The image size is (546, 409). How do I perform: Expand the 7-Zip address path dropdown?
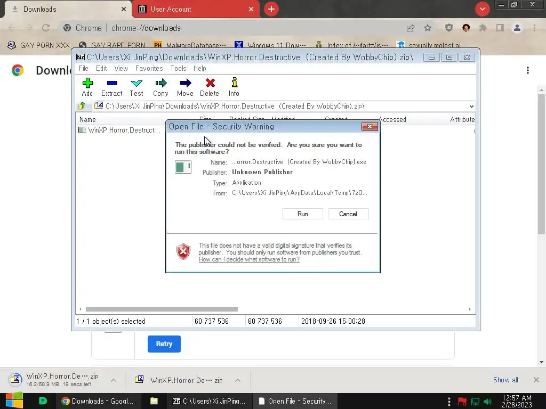471,107
